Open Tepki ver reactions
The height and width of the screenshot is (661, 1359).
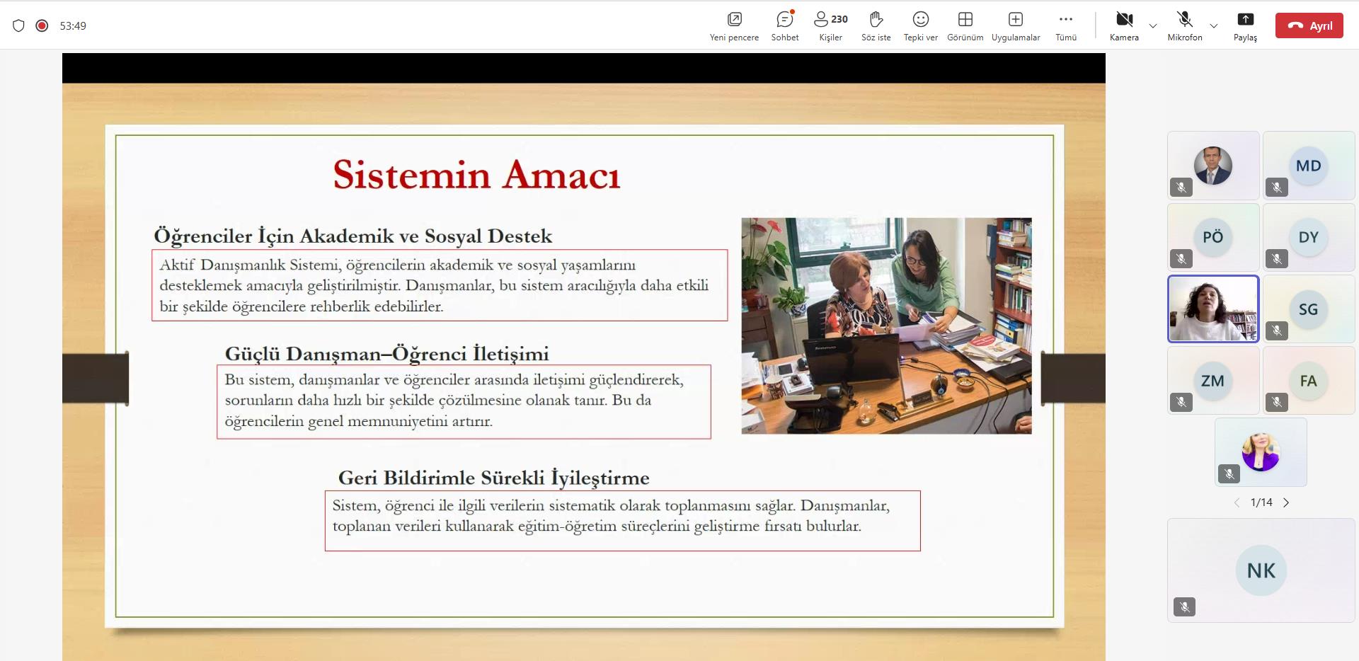920,25
